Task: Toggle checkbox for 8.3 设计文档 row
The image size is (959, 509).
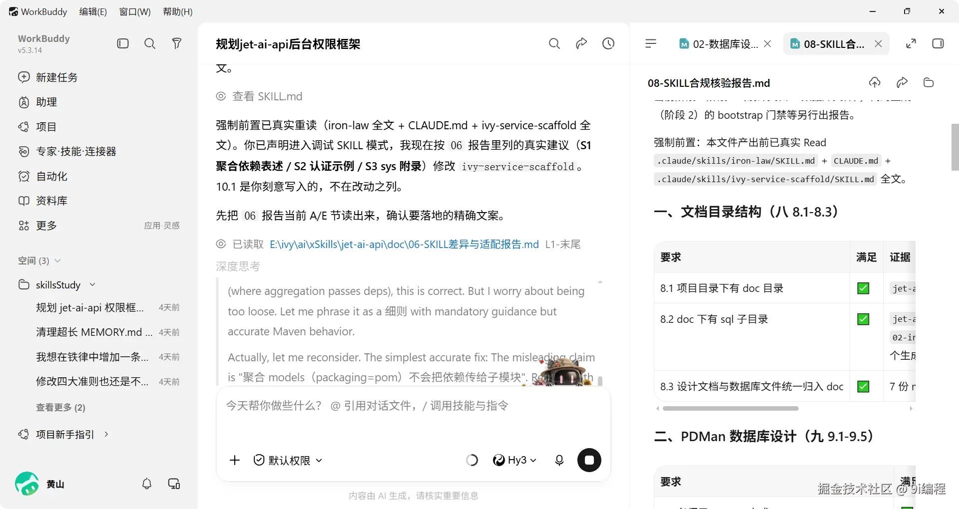Action: tap(863, 386)
